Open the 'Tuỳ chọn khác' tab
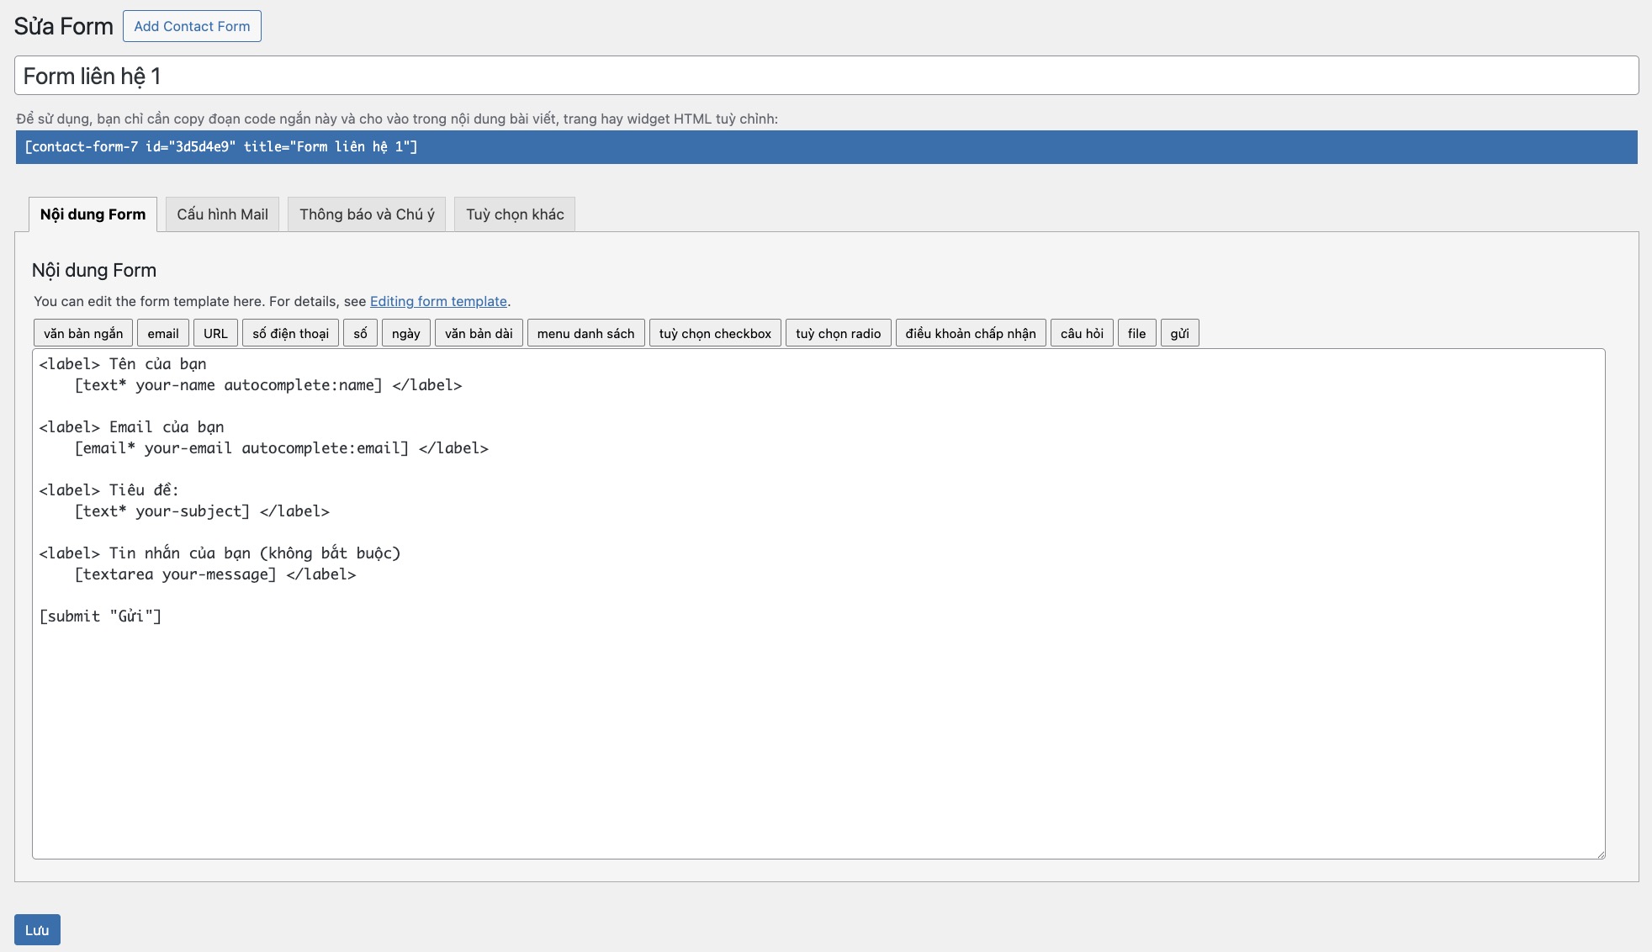Screen dimensions: 1652x952 point(514,214)
